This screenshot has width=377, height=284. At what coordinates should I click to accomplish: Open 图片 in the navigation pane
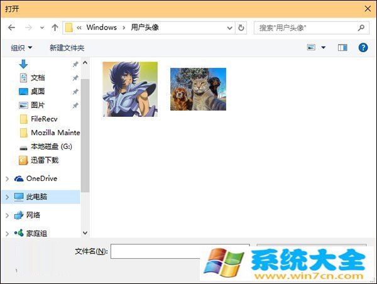38,105
